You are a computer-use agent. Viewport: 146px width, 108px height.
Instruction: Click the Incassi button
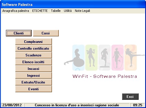(34, 69)
